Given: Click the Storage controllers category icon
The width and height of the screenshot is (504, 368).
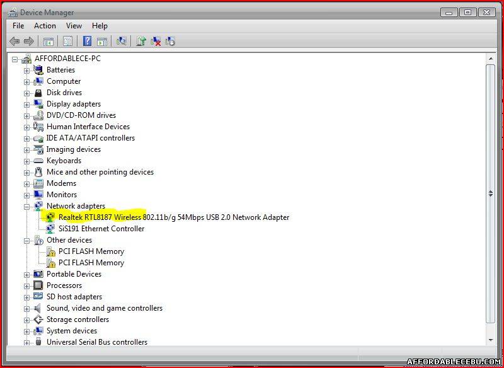Looking at the screenshot, I should coord(38,319).
